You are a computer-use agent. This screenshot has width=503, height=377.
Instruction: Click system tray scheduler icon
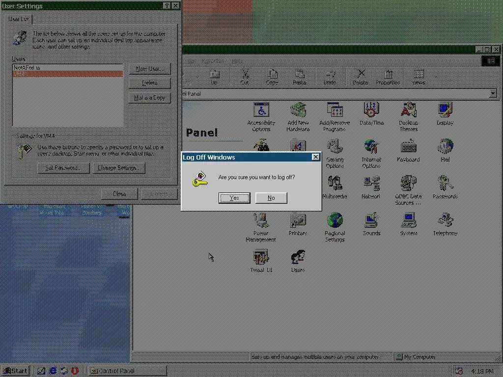[459, 371]
